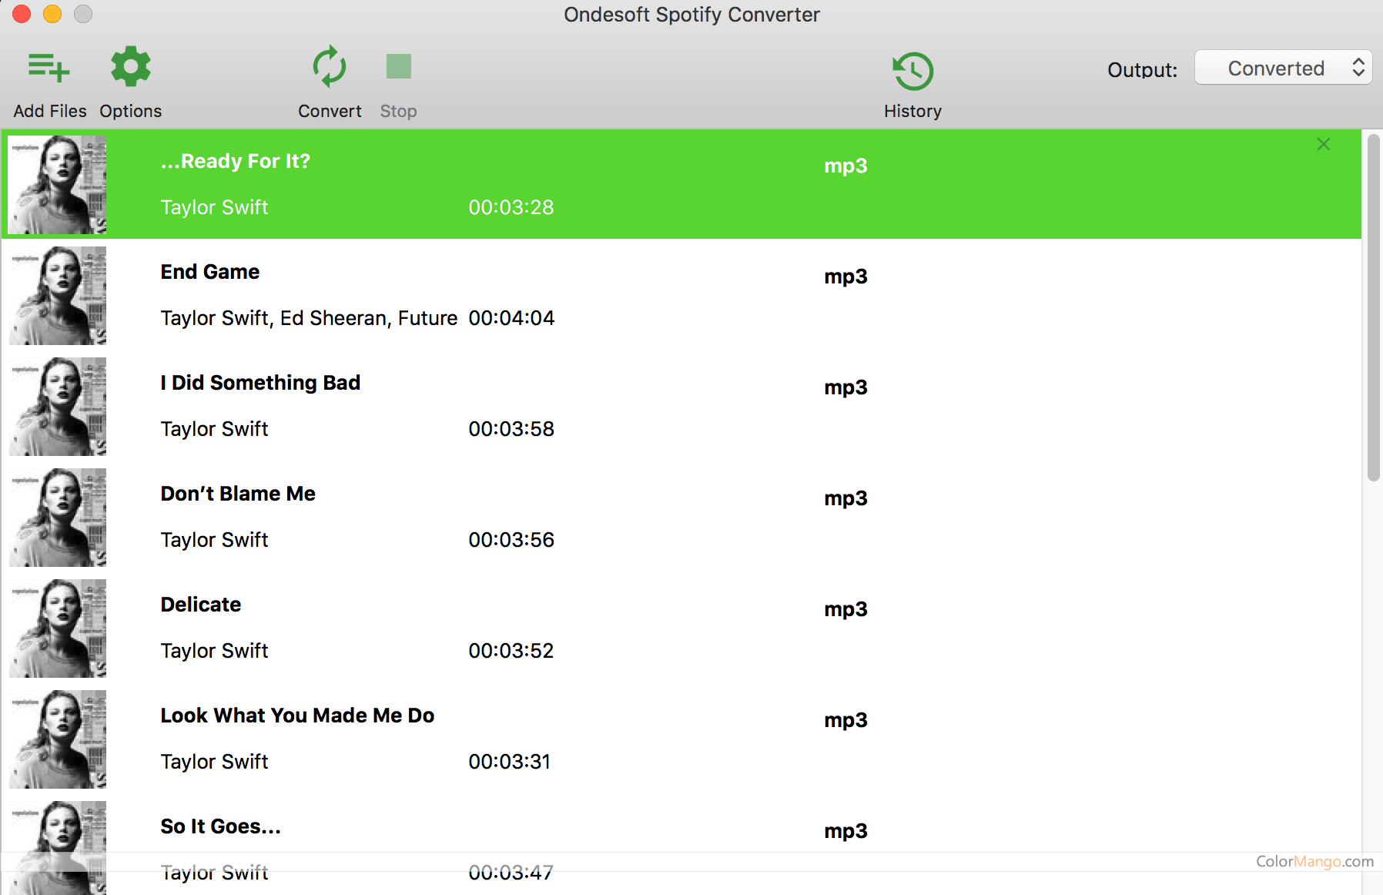Open the History clock icon
The width and height of the screenshot is (1383, 895).
tap(913, 72)
